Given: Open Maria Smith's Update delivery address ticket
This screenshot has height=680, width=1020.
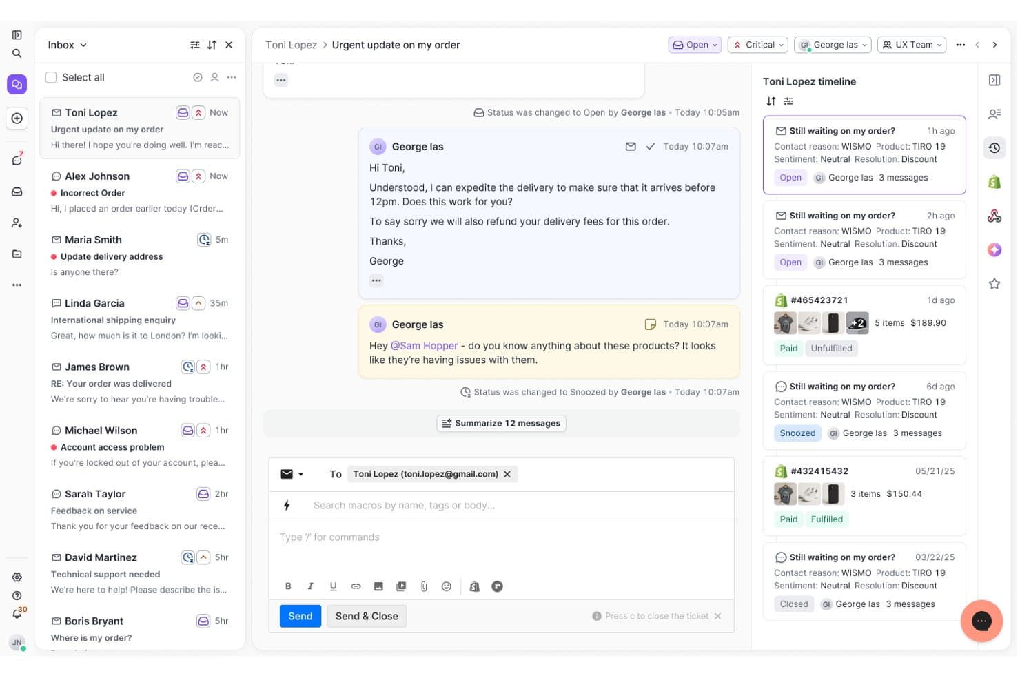Looking at the screenshot, I should click(140, 256).
